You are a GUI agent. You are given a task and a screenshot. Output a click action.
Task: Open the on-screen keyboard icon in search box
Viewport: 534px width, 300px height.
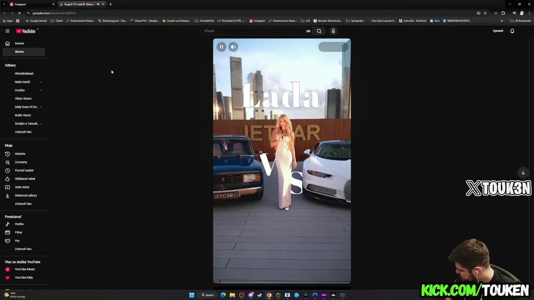308,31
